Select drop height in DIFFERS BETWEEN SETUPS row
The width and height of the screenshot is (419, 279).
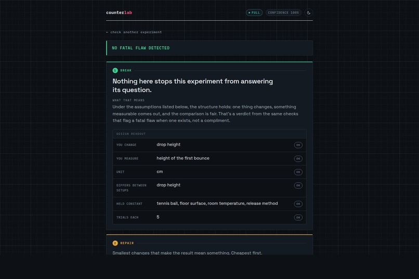tap(168, 185)
